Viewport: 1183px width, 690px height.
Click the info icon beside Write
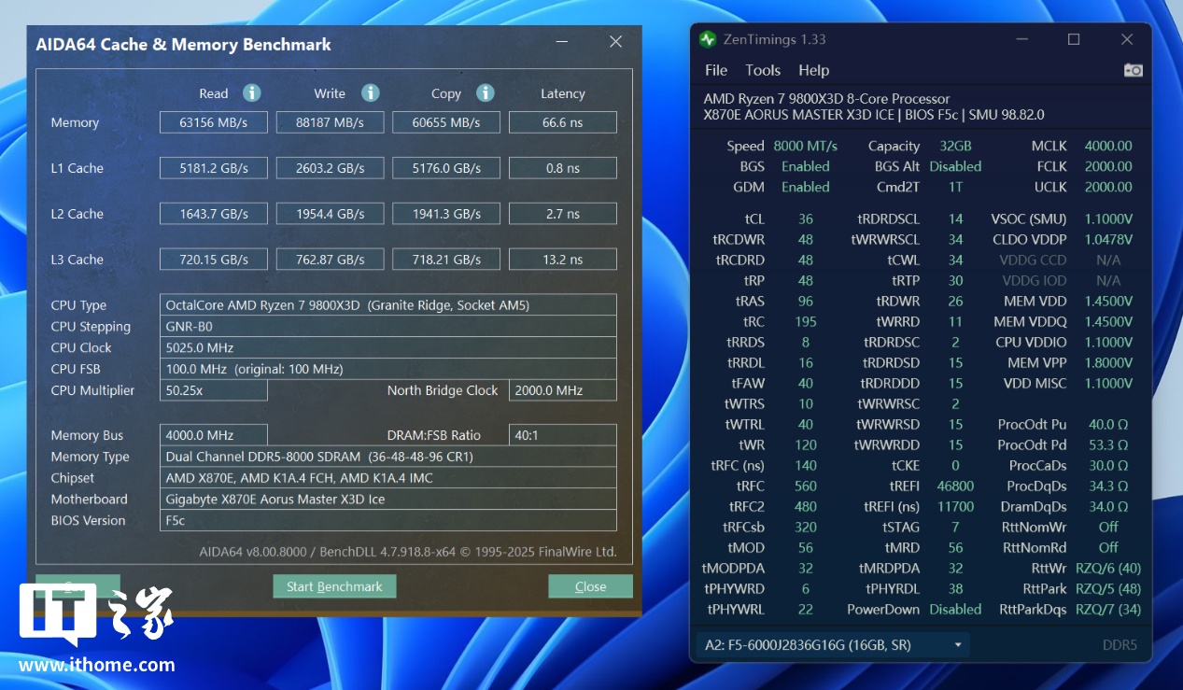(370, 93)
